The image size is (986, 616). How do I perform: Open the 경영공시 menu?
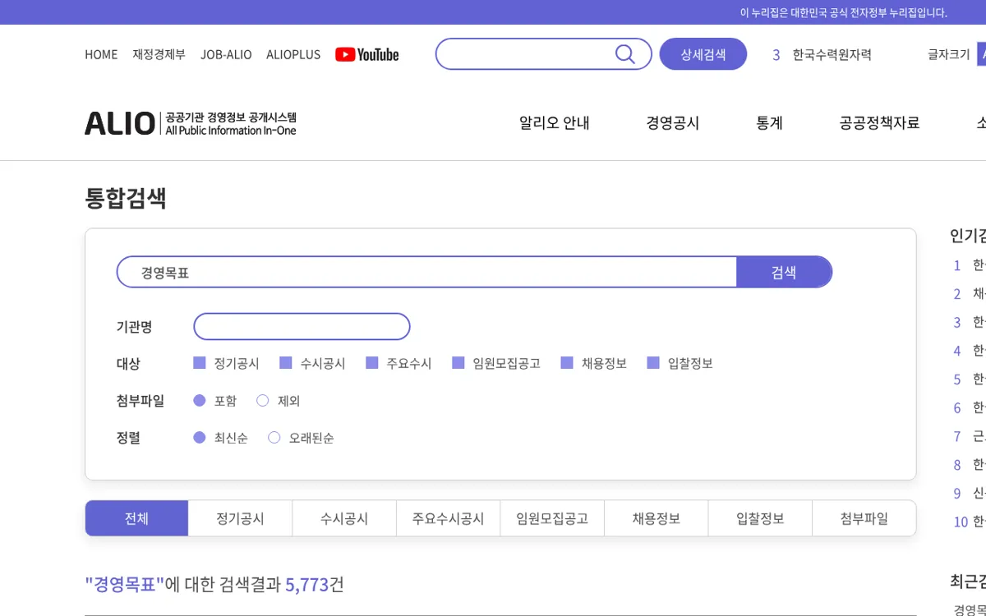pos(673,123)
